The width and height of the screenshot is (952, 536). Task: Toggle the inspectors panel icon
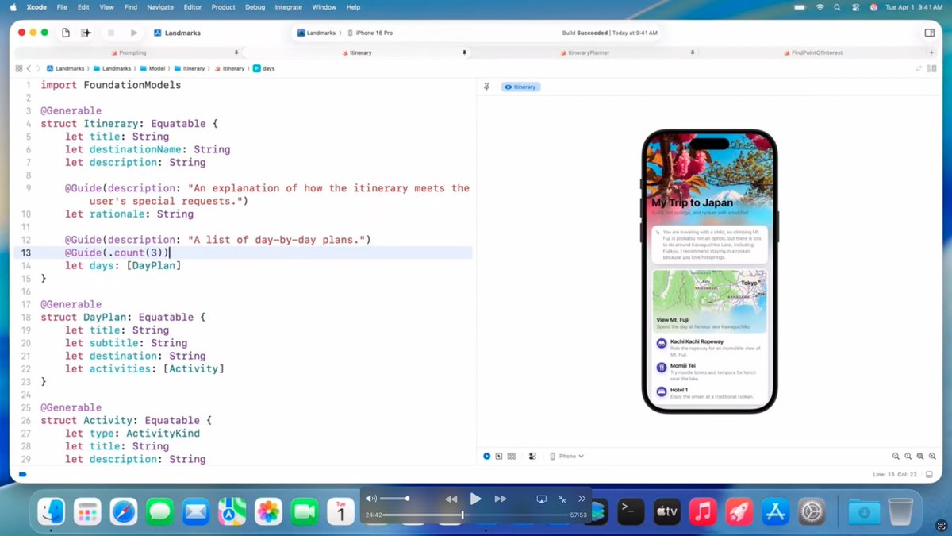point(930,33)
